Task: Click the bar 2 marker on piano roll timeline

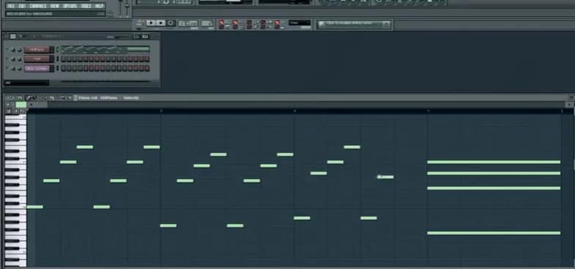Action: tap(161, 111)
